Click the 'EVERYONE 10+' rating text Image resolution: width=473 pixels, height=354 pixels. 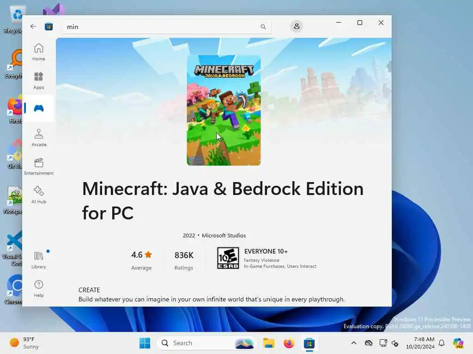click(x=266, y=251)
